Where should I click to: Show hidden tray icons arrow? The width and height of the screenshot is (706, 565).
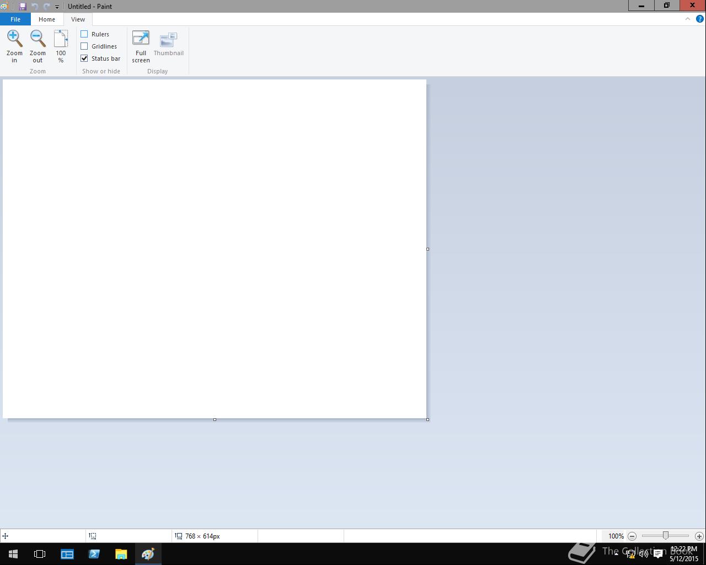(x=616, y=553)
